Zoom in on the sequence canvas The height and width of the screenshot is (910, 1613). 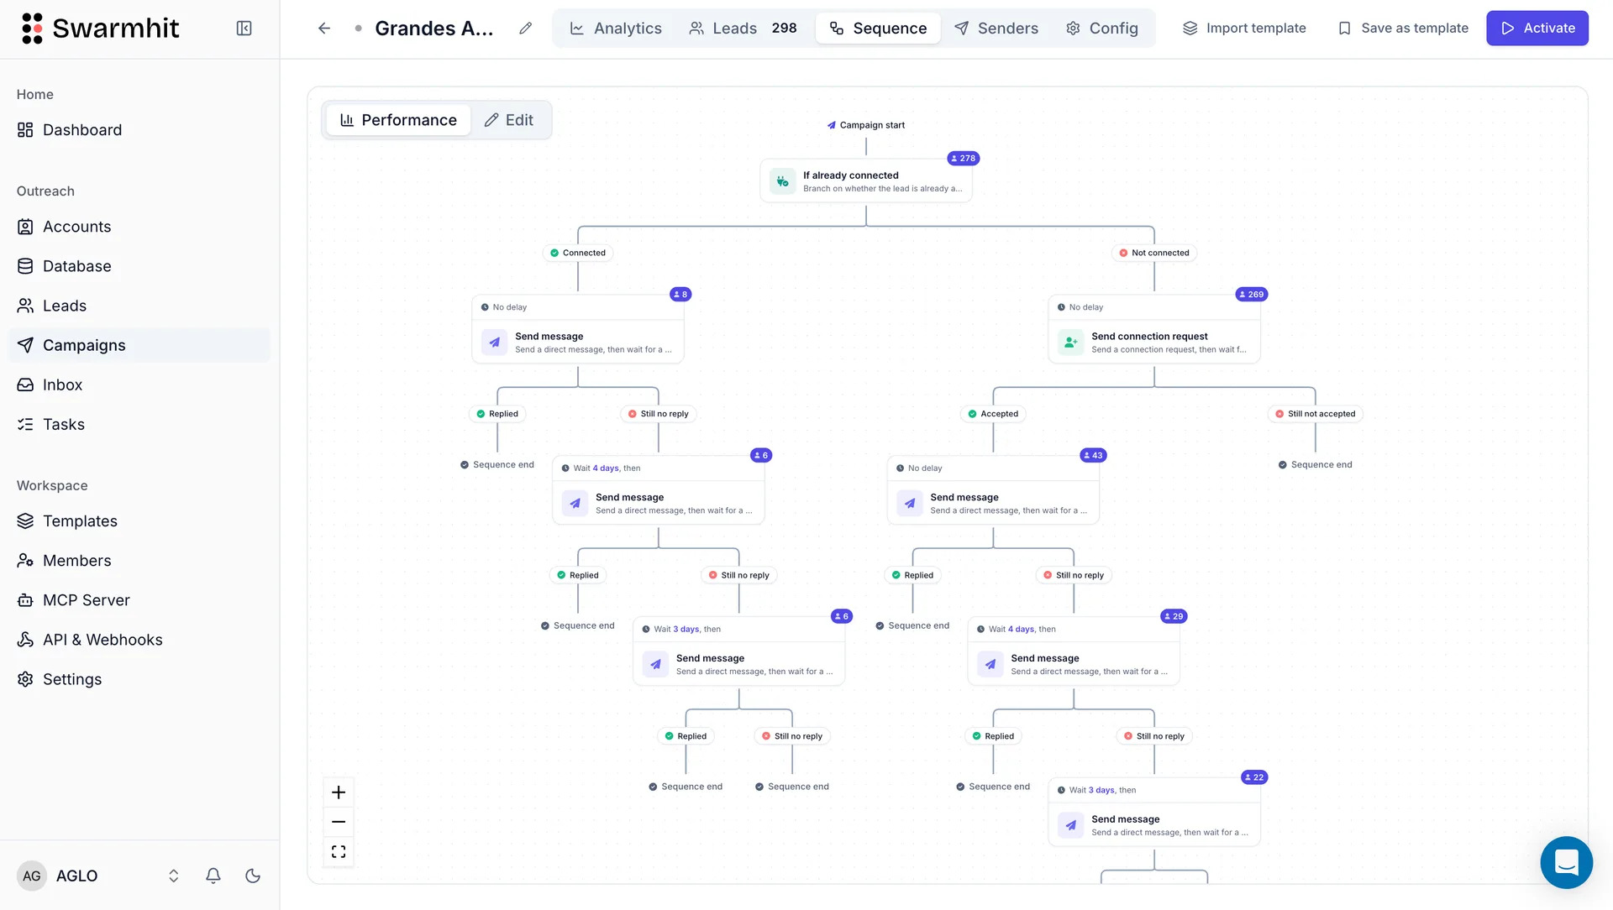coord(339,792)
